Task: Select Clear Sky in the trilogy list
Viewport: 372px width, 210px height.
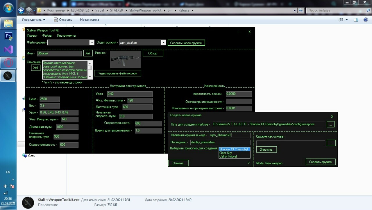Action: coord(234,153)
